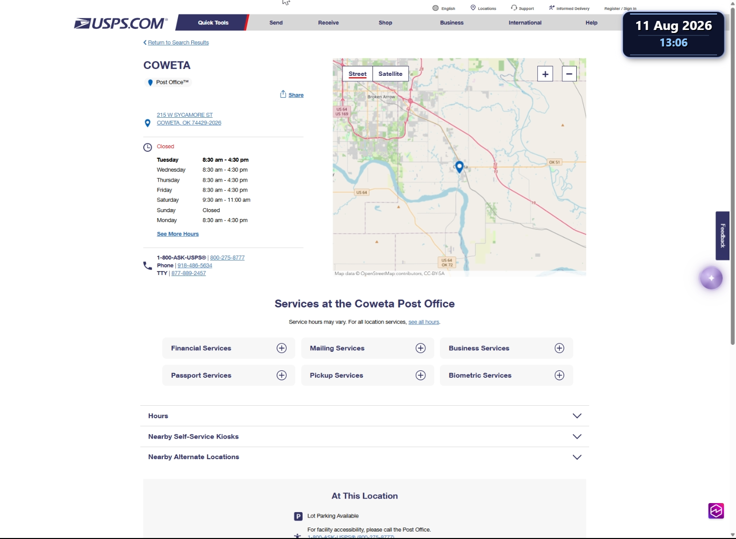The height and width of the screenshot is (539, 736).
Task: Expand Financial Services with plus icon
Action: pos(282,348)
